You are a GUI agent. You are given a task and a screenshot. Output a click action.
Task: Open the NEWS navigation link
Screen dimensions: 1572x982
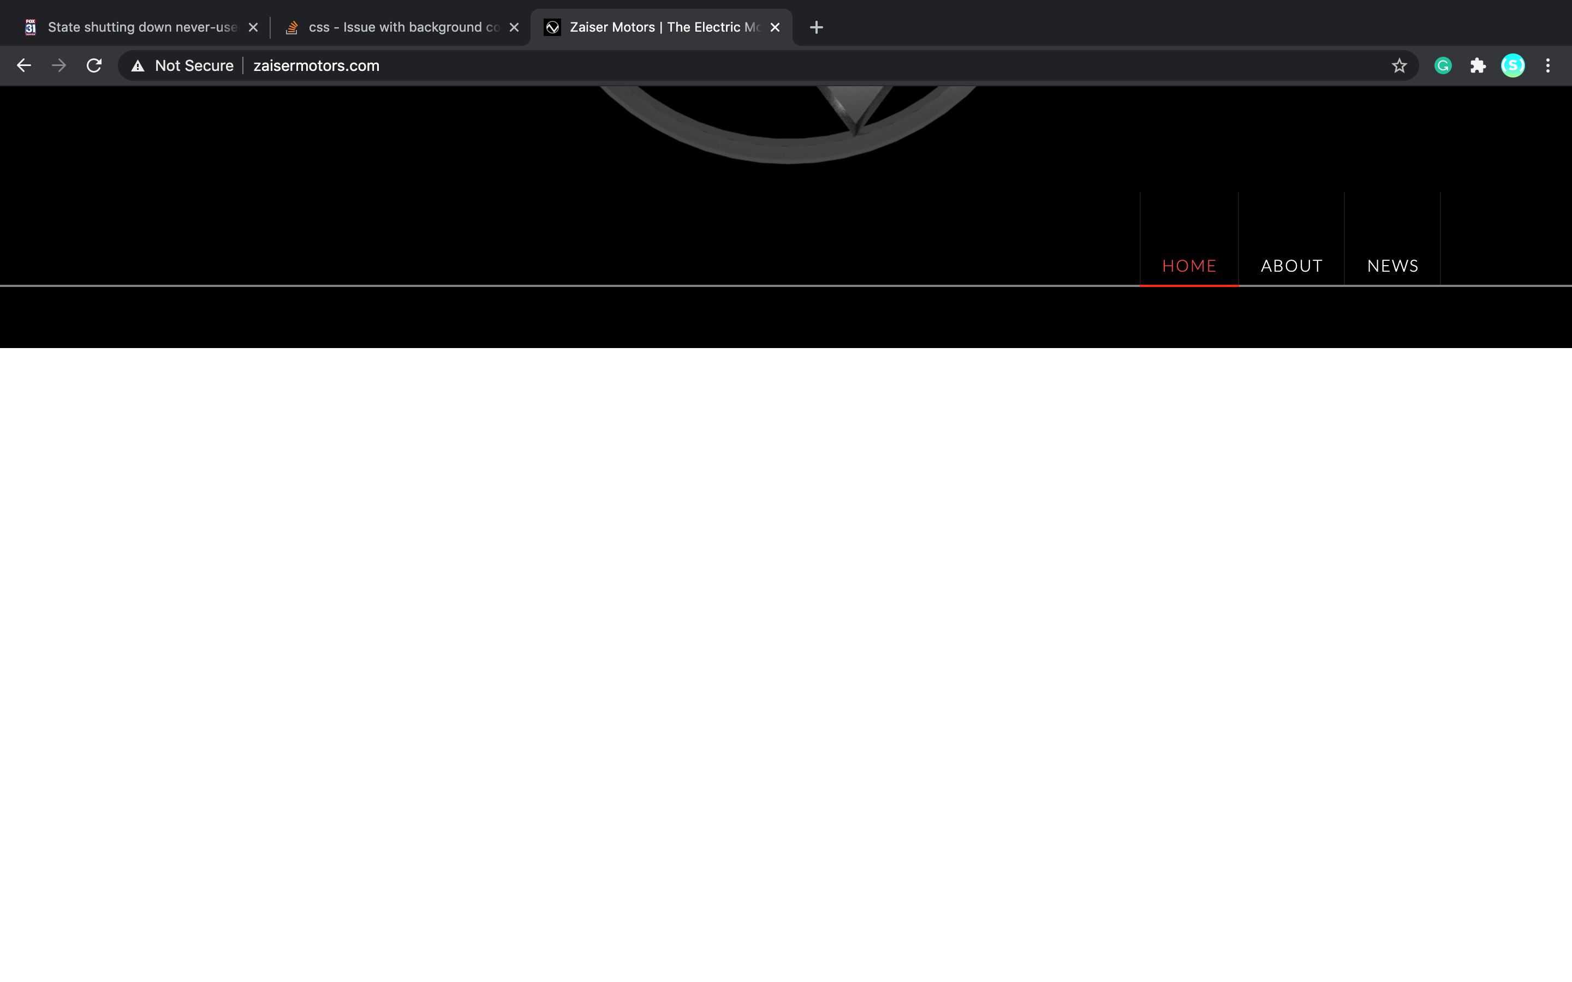(x=1393, y=266)
